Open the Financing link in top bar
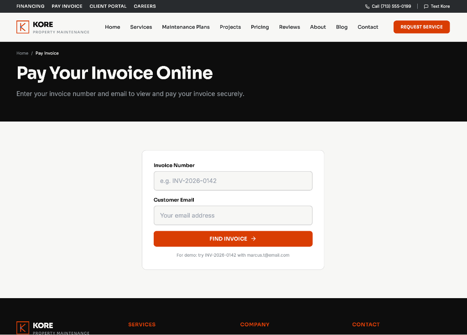 [31, 6]
